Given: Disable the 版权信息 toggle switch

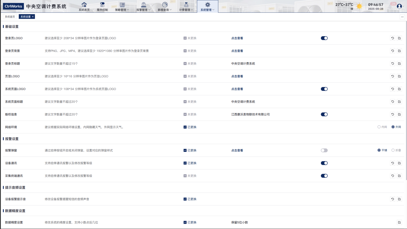Looking at the screenshot, I should tap(324, 114).
